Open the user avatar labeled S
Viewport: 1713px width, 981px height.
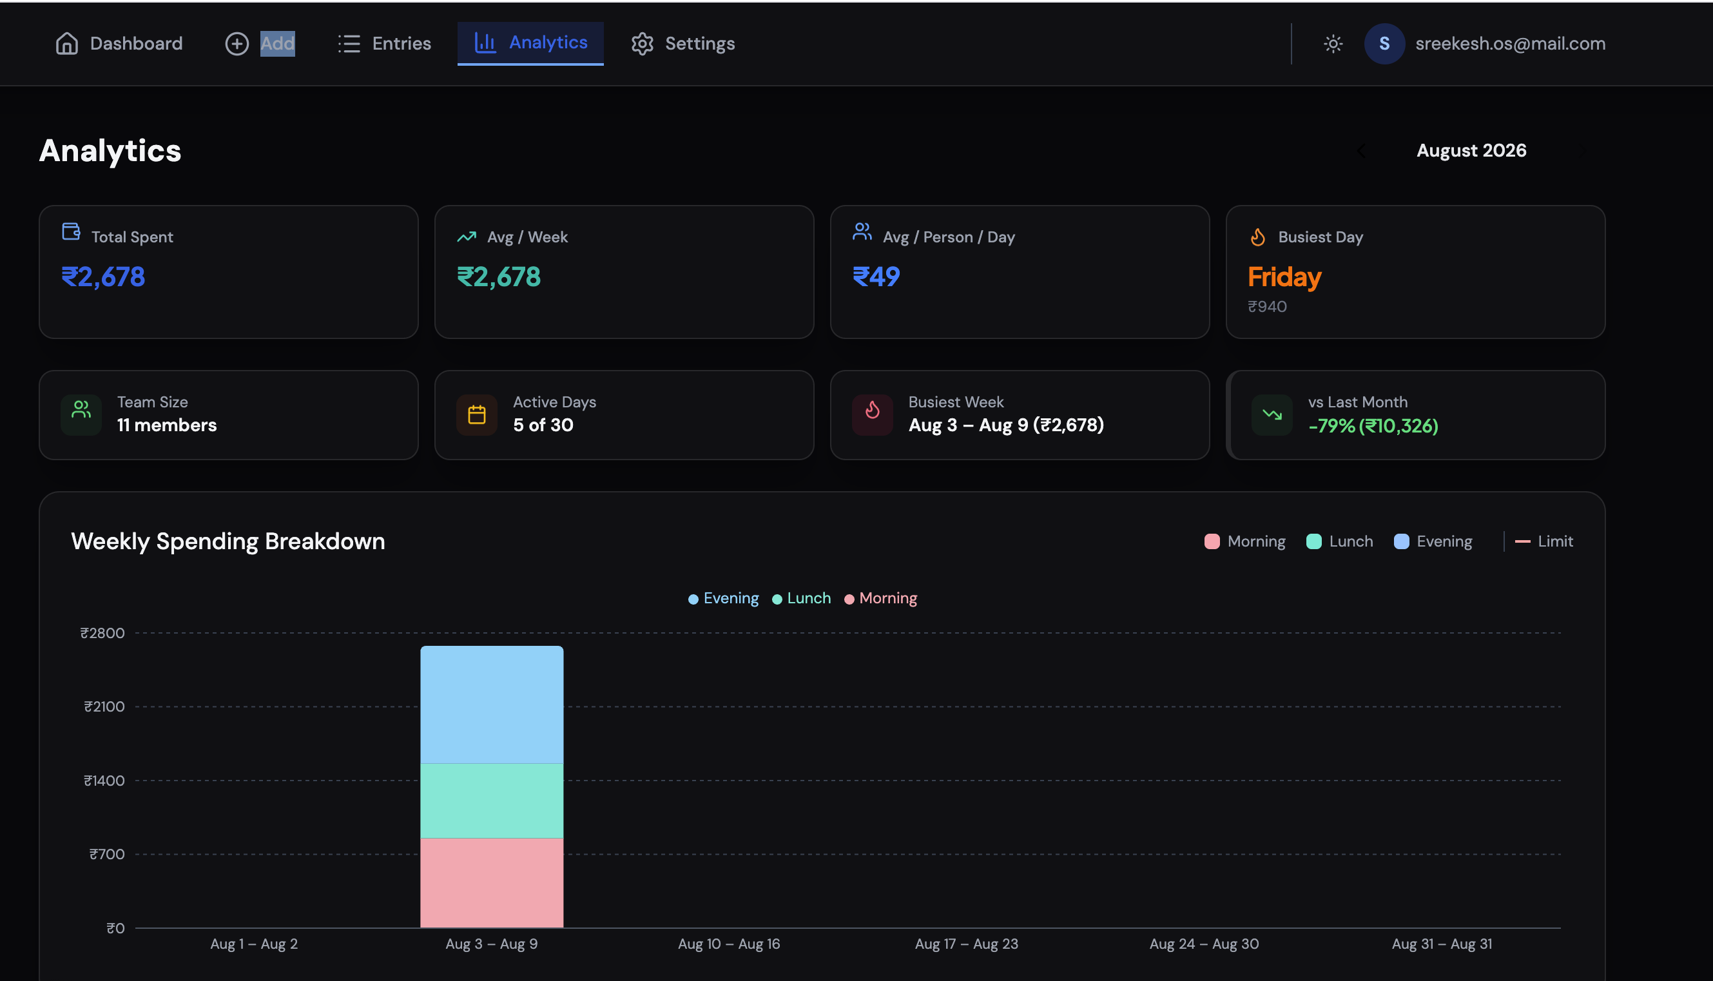click(x=1384, y=44)
